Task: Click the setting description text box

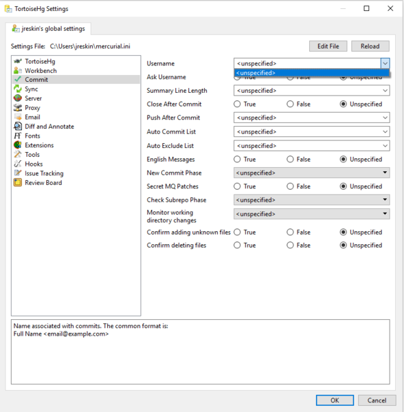Action: click(x=201, y=352)
